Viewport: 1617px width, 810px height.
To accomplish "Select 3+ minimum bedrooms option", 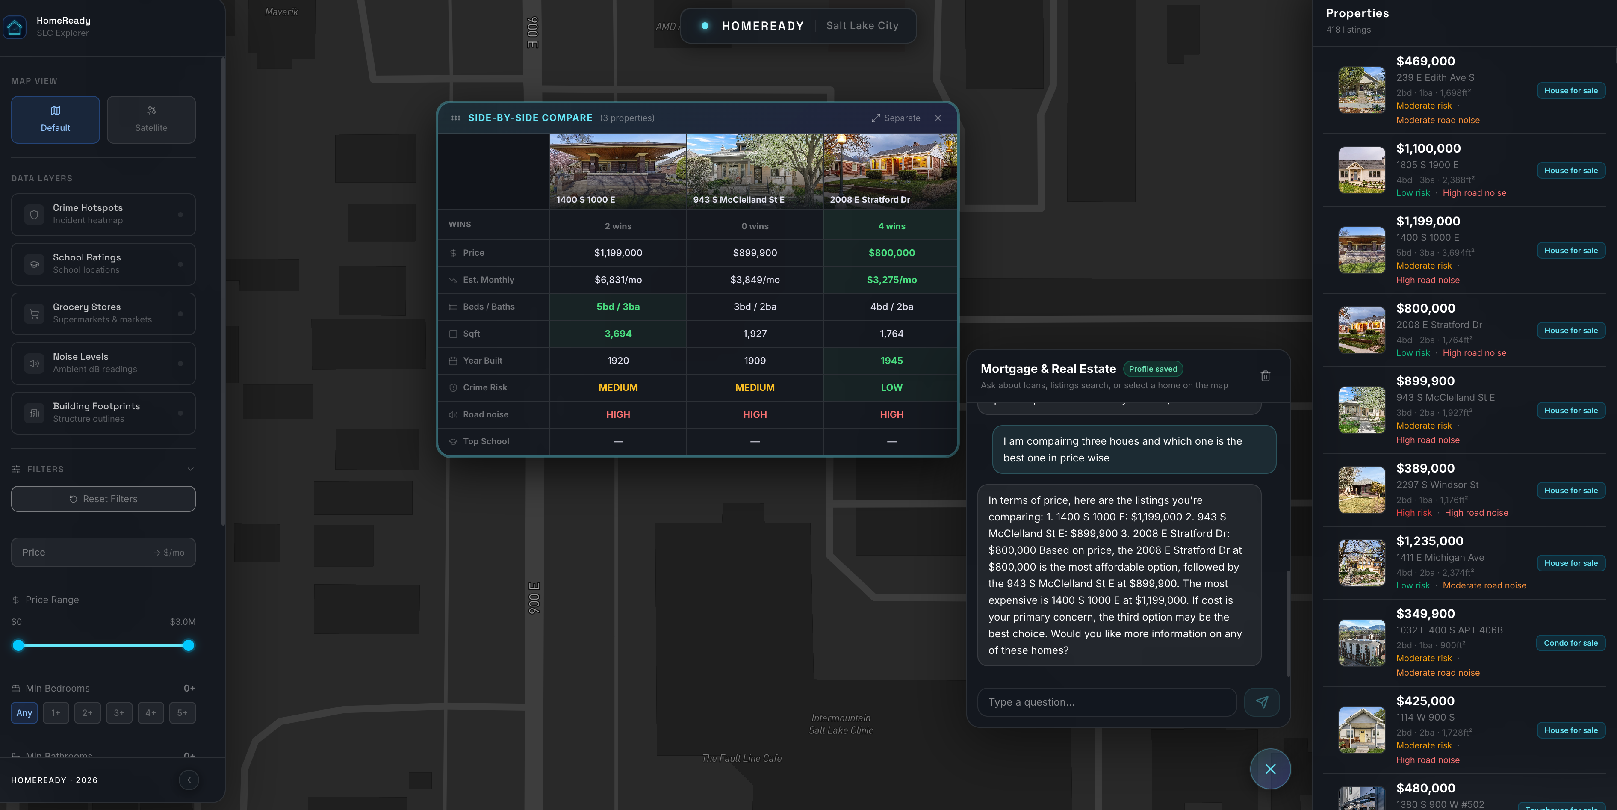I will (118, 712).
